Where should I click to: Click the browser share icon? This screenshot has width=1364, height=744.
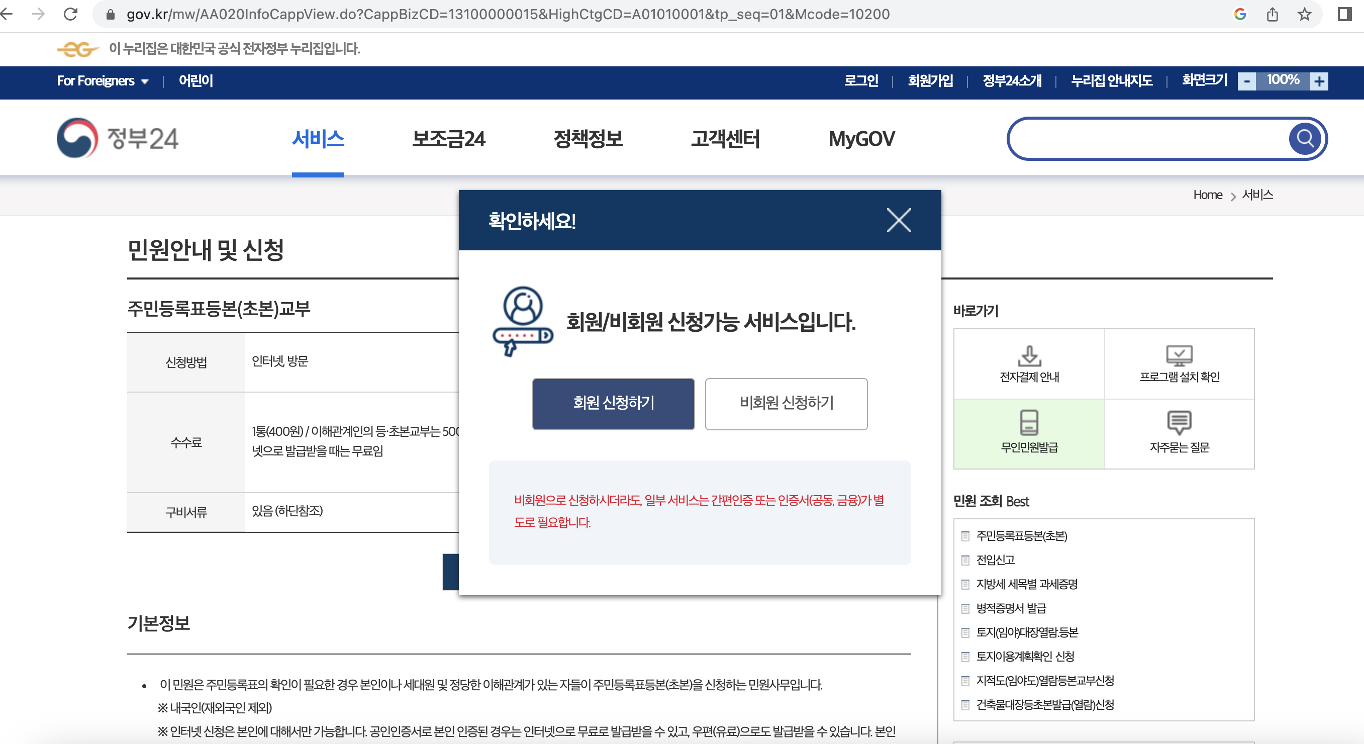pos(1273,14)
